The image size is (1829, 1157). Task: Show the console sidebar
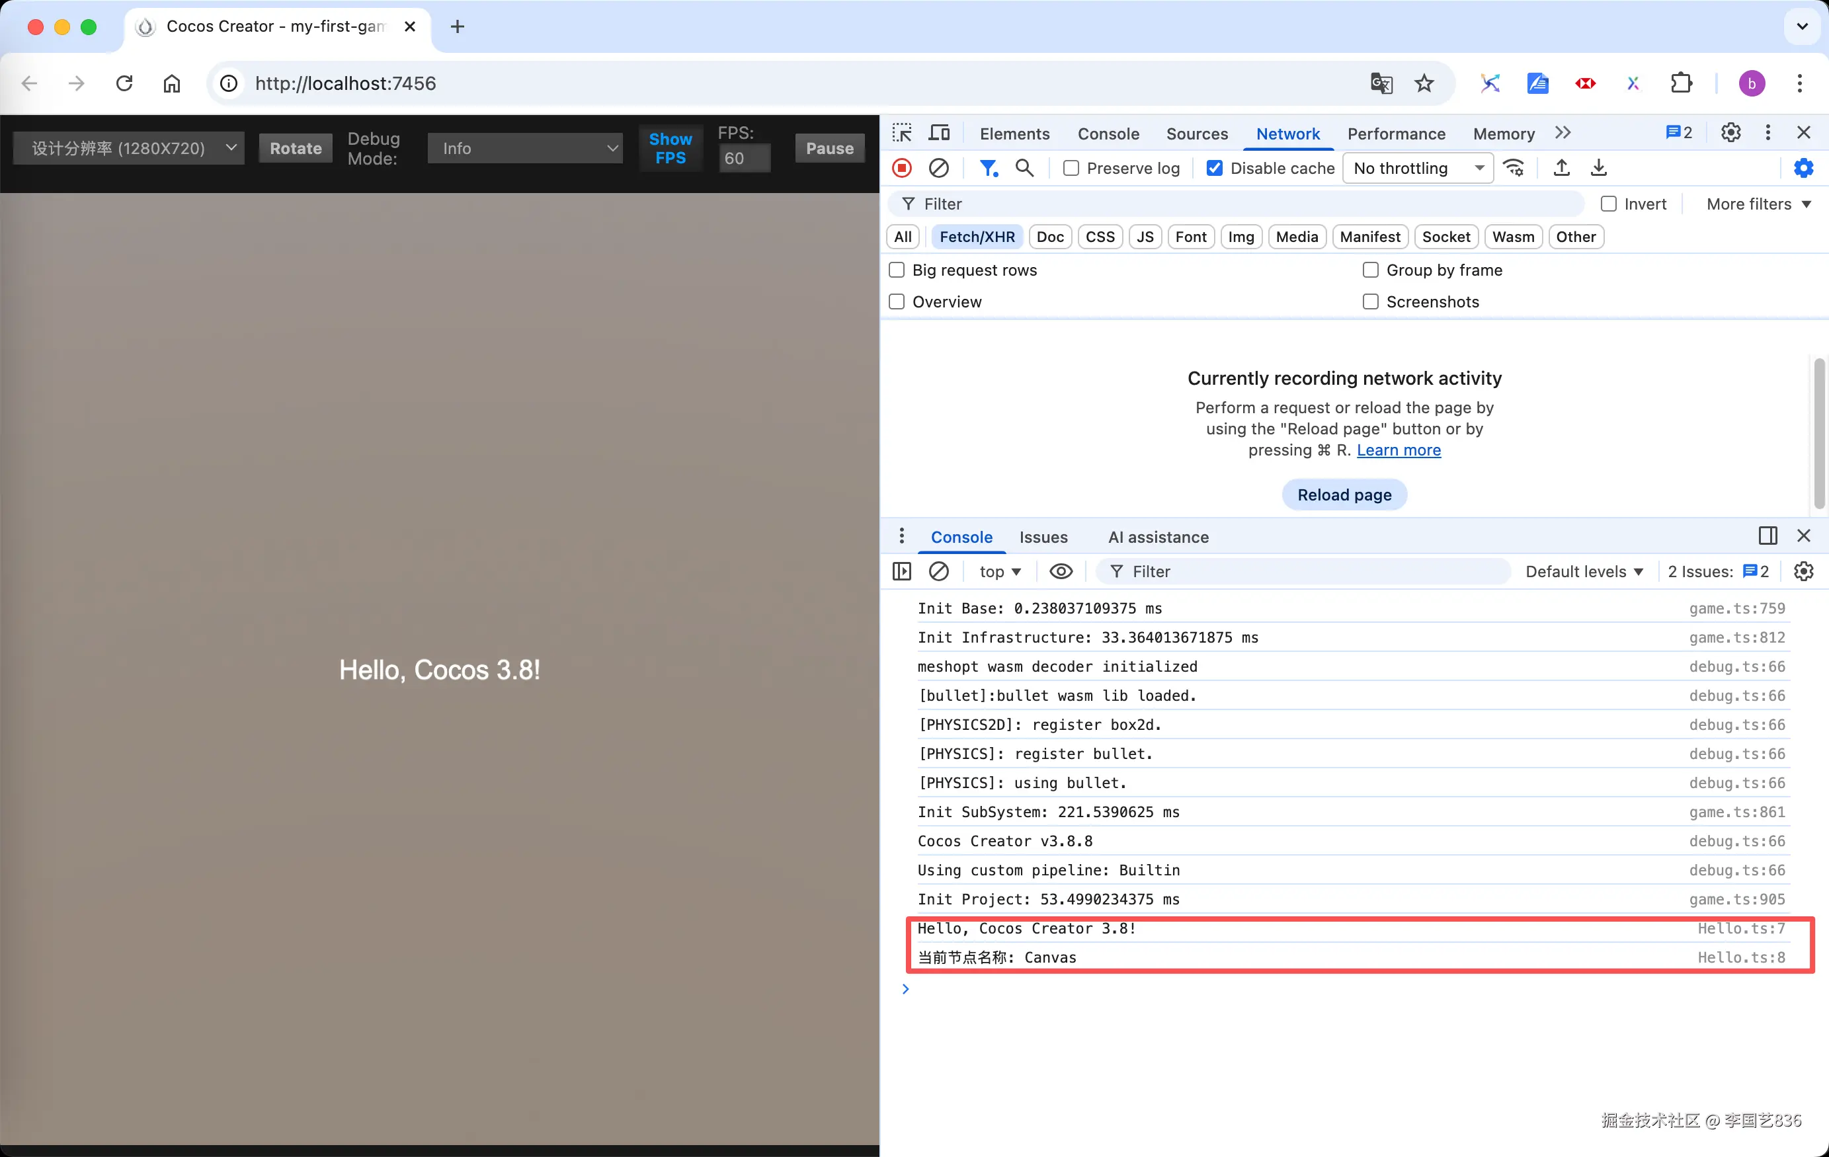[x=901, y=571]
